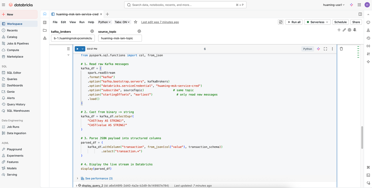Open the sidebar hamburger menu

pyautogui.click(x=4, y=5)
